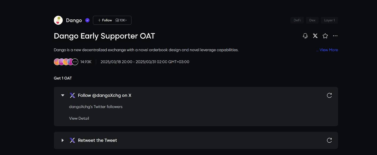Follow the Dango space
Image resolution: width=377 pixels, height=155 pixels.
click(x=105, y=20)
